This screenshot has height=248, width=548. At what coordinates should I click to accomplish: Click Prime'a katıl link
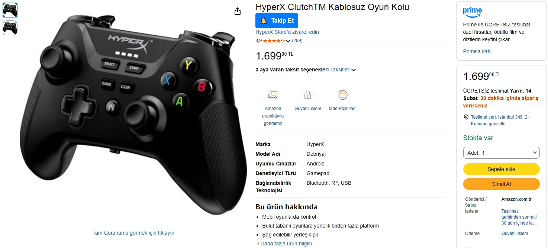(477, 51)
